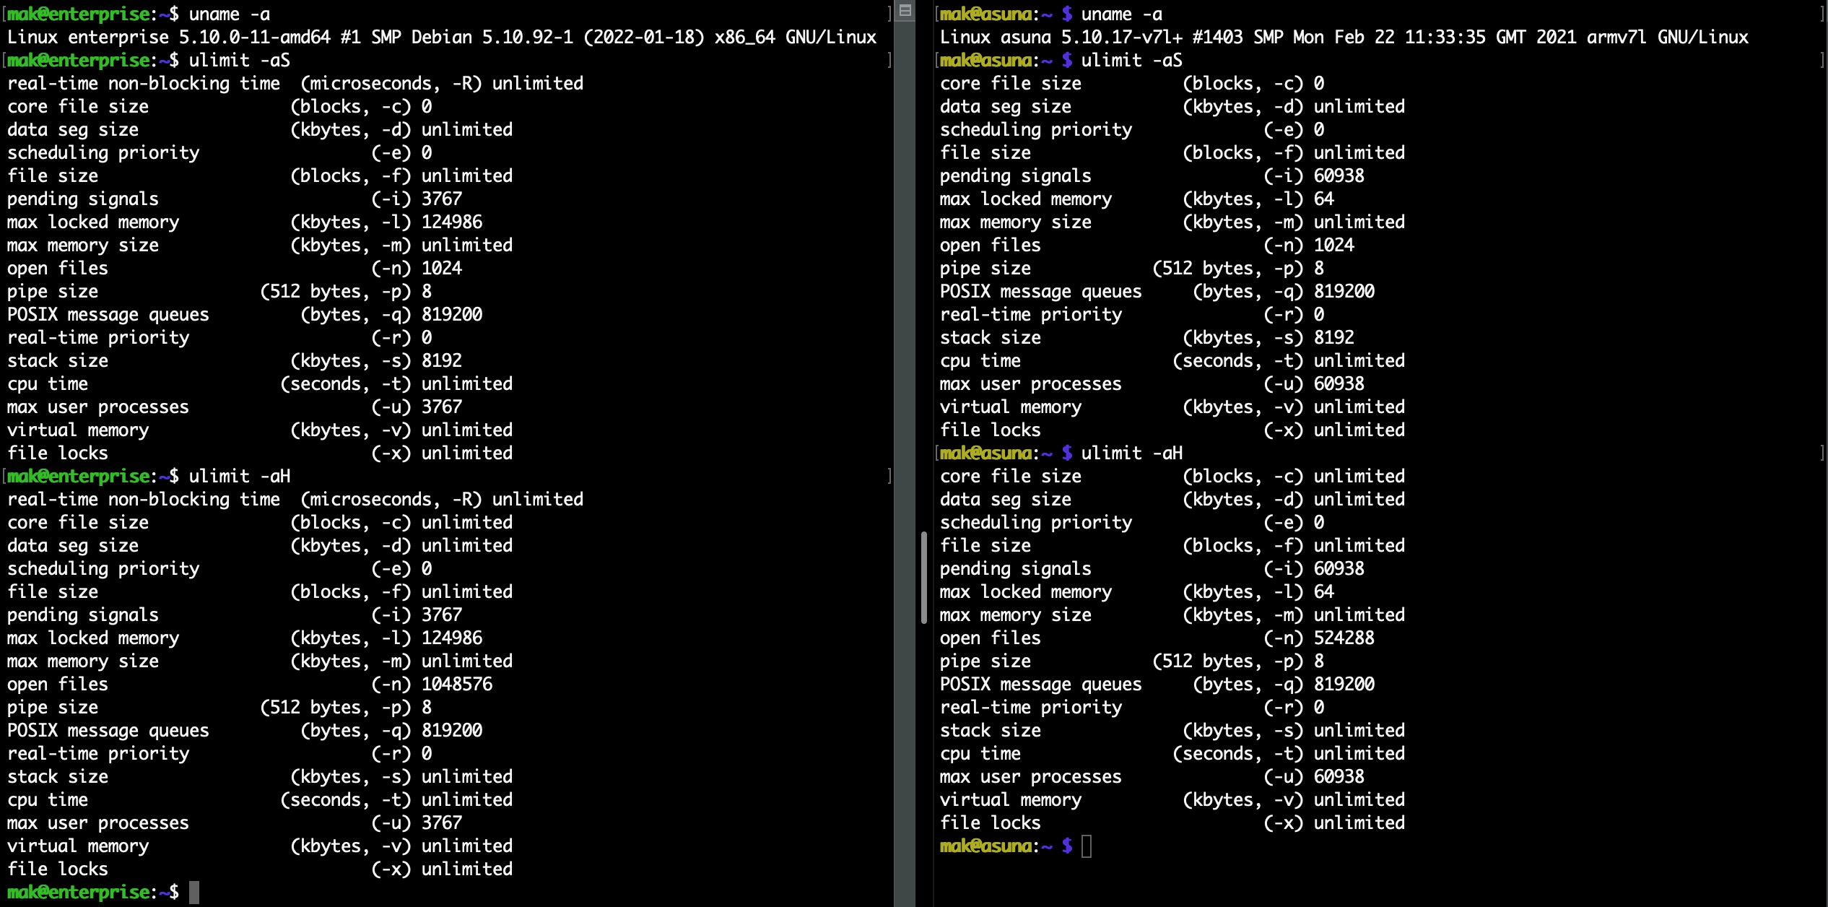
Task: Click the max locked memory value 124986 under ulimit -aS
Action: click(x=451, y=222)
